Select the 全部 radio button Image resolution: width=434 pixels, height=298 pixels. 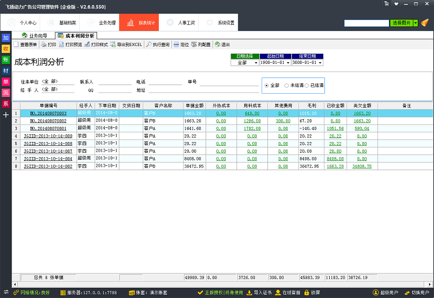coord(266,86)
